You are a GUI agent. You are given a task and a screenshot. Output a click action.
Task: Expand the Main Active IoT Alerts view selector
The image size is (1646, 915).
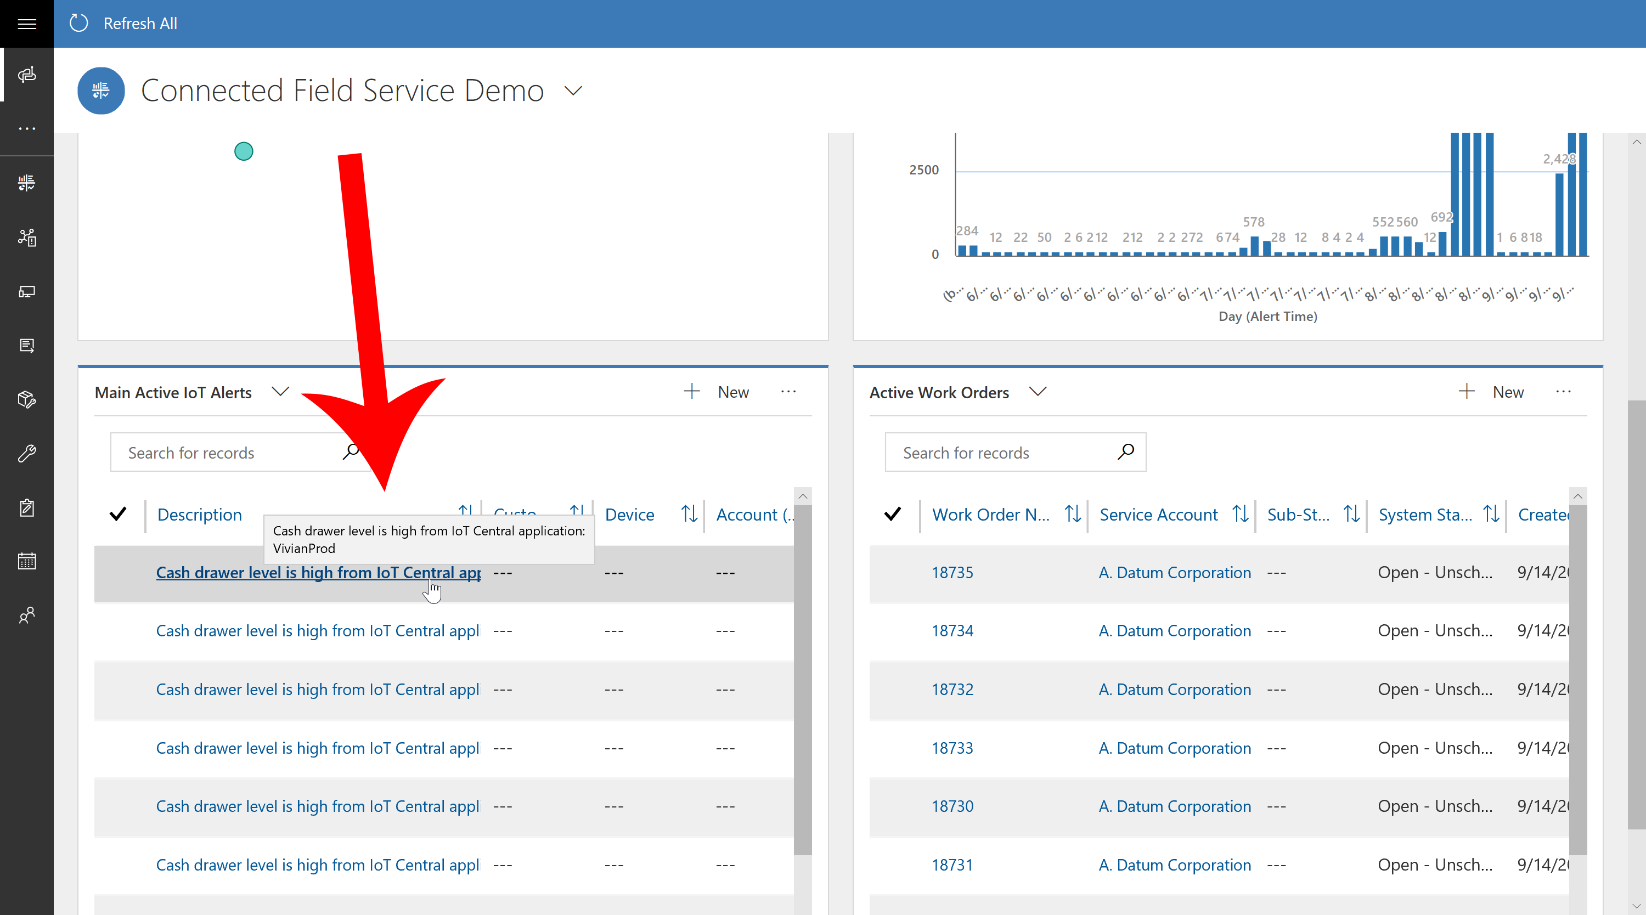coord(280,392)
